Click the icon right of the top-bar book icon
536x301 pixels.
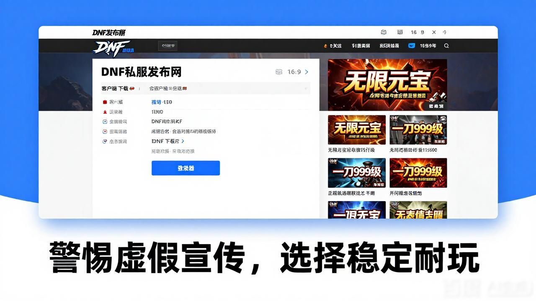click(x=400, y=32)
